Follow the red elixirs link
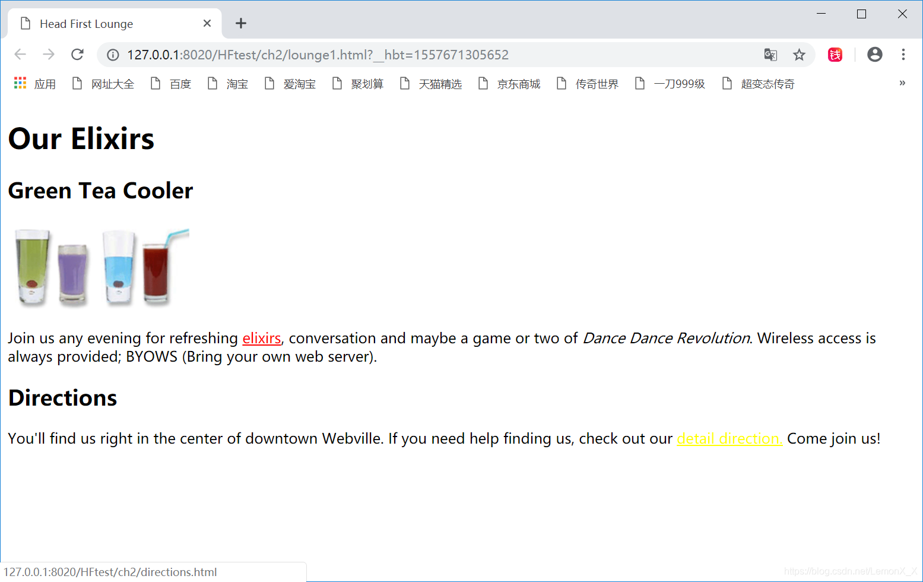The height and width of the screenshot is (582, 923). click(262, 338)
